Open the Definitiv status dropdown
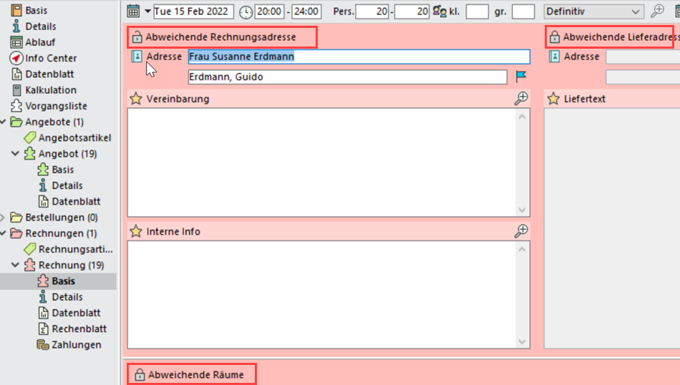The width and height of the screenshot is (680, 385). tap(636, 11)
